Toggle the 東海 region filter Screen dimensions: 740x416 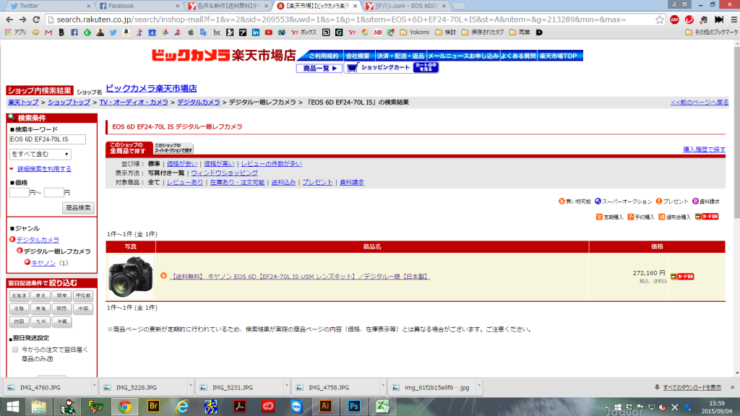40,308
